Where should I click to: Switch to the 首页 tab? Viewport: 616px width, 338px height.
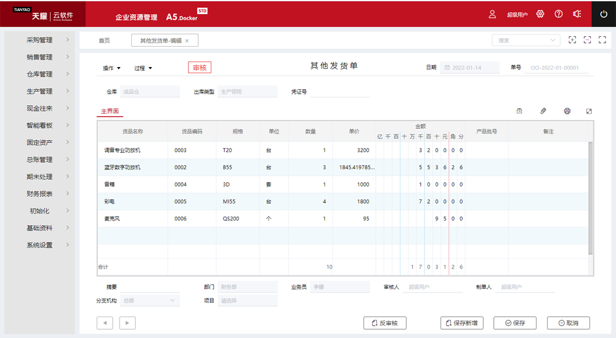[104, 41]
